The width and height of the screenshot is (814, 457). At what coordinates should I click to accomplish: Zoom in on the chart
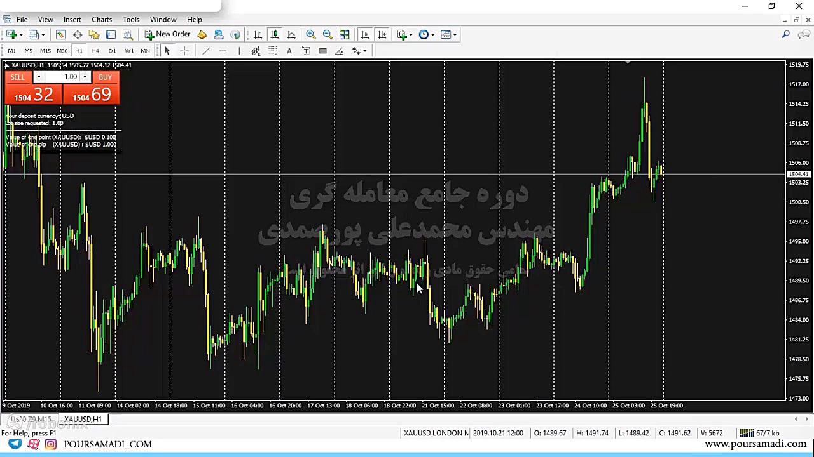tap(311, 35)
